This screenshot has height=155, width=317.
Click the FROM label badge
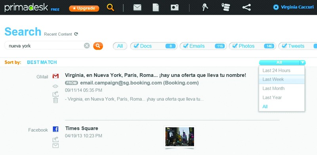(72, 83)
